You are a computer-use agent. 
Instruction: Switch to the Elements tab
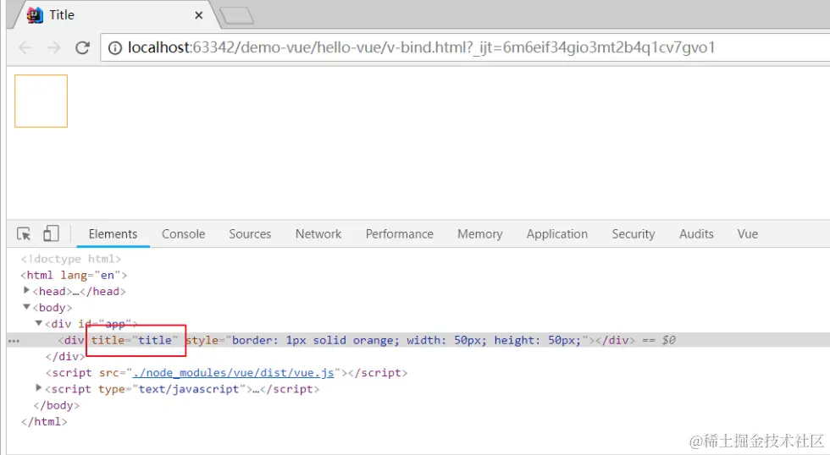113,234
